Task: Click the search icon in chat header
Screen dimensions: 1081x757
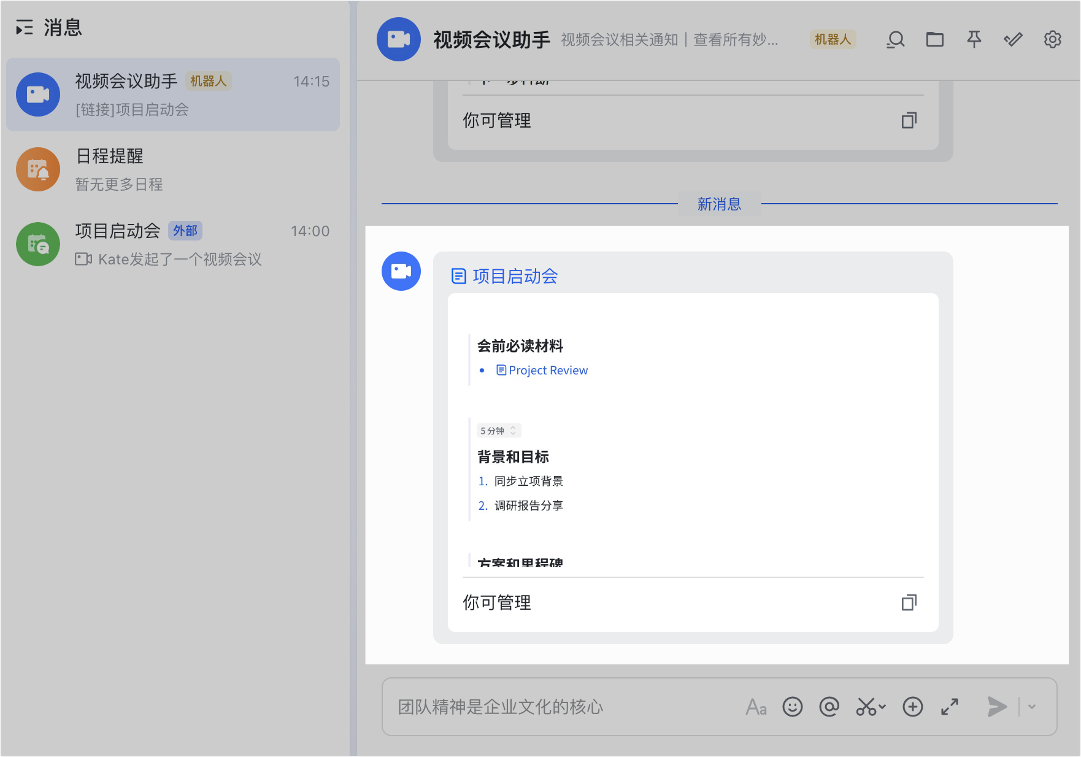Action: pos(895,40)
